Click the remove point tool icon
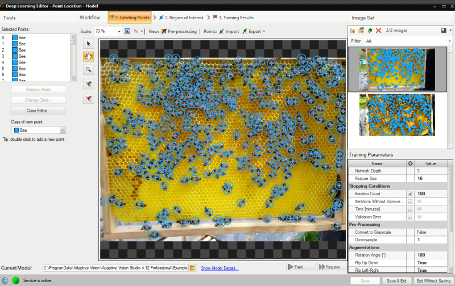The image size is (455, 286). coord(88,98)
